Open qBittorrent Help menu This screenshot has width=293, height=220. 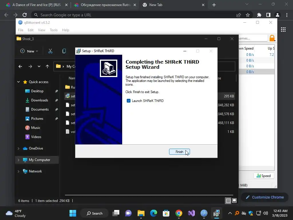tap(66, 30)
